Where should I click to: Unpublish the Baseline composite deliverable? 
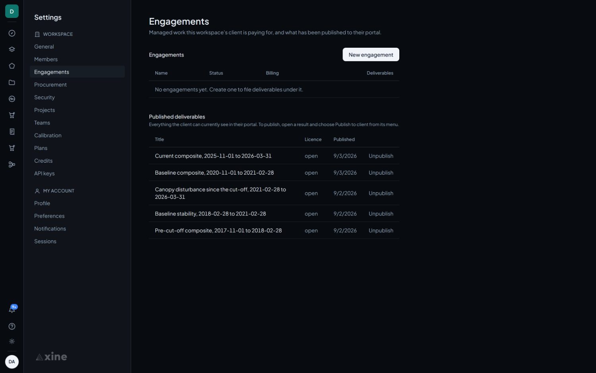click(381, 173)
